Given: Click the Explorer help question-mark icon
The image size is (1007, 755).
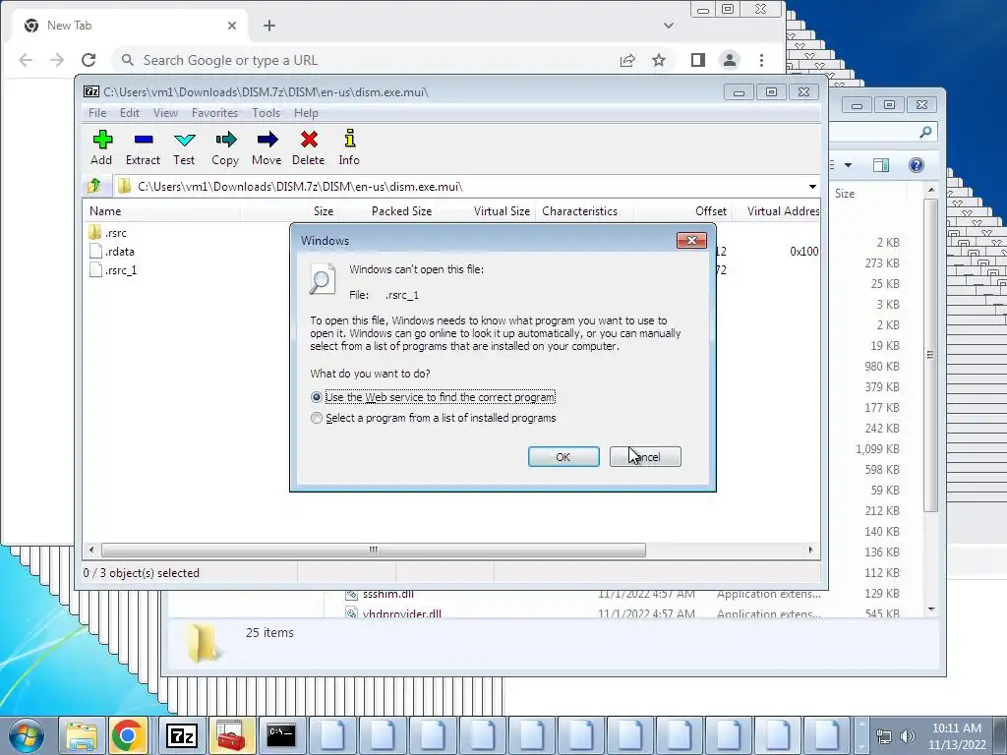Looking at the screenshot, I should tap(917, 165).
